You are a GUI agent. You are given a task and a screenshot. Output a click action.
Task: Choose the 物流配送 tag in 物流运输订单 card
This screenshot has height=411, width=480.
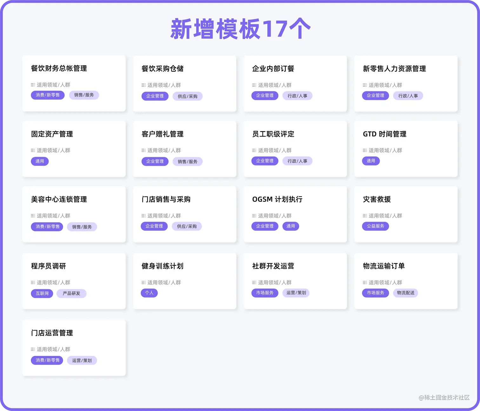(x=406, y=293)
